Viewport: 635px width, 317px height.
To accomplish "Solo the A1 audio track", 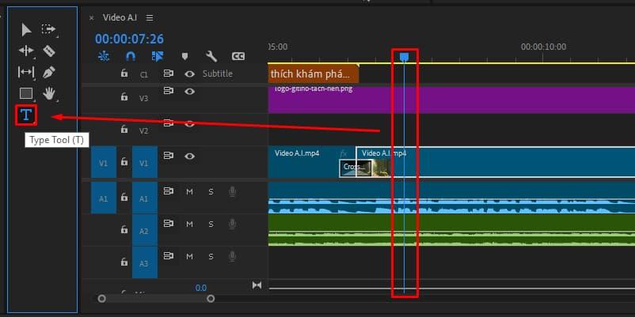I will [x=211, y=191].
